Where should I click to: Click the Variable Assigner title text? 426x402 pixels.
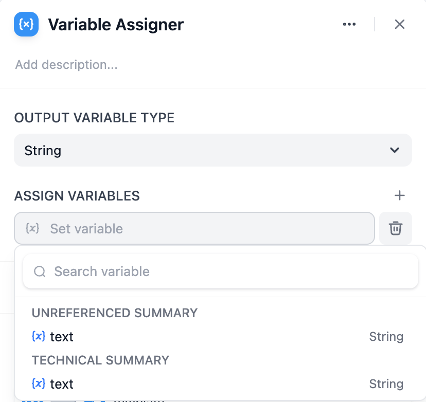pos(116,24)
